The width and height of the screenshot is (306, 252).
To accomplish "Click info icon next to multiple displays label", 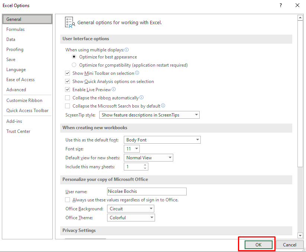I will click(x=127, y=50).
